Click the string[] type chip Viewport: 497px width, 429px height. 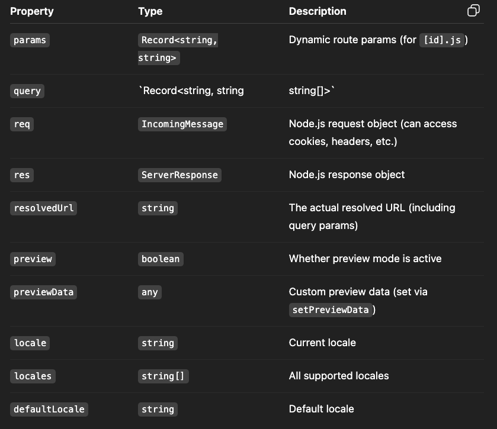pyautogui.click(x=163, y=376)
